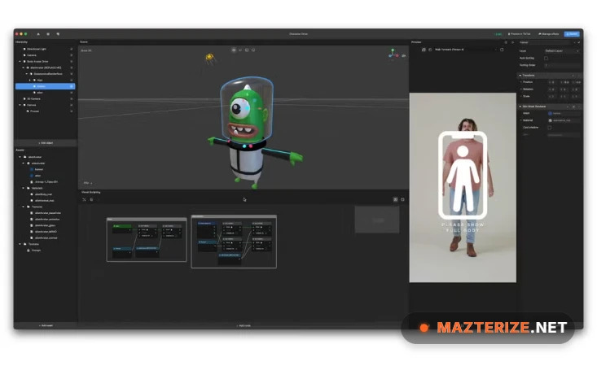Collapse the Transform section in inspector
Viewport: 597px width, 366px height.
(520, 75)
